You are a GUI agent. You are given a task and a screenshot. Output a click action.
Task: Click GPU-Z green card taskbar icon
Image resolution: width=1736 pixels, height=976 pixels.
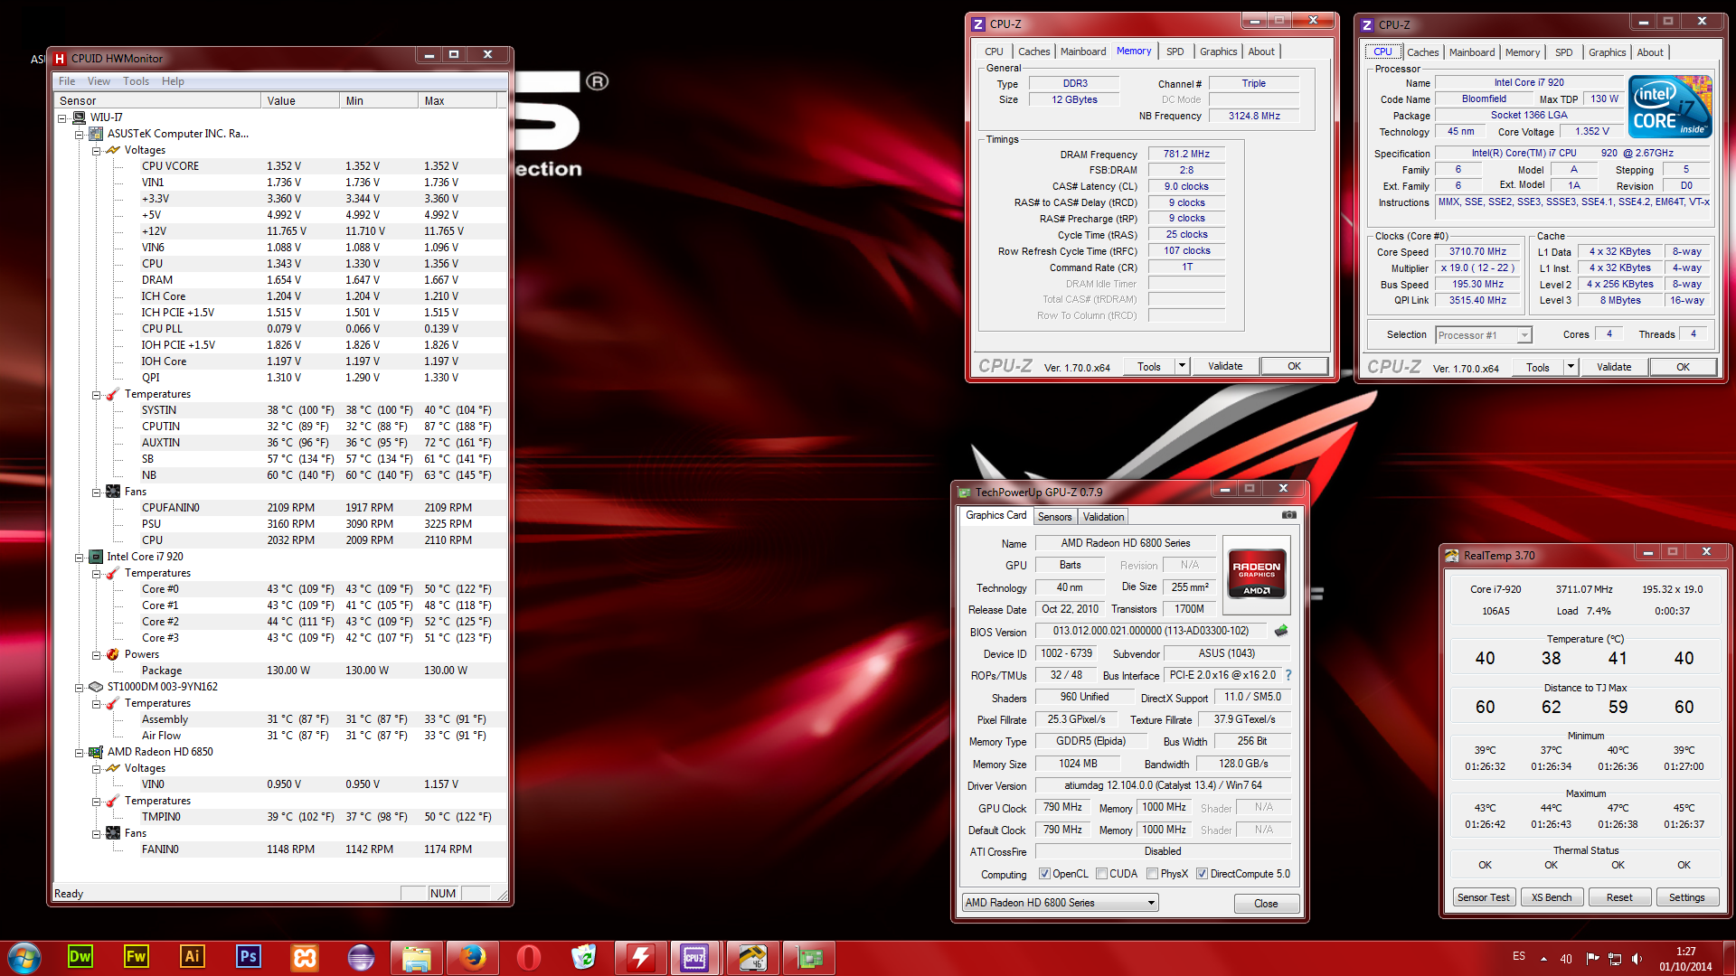coord(808,957)
